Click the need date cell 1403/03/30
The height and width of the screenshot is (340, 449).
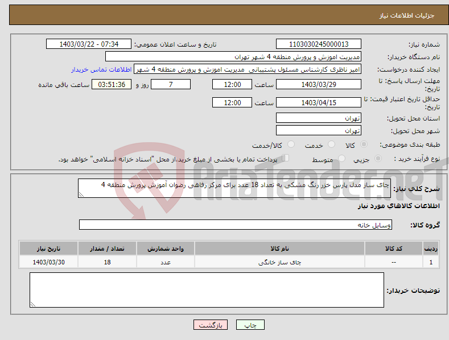[x=49, y=262]
